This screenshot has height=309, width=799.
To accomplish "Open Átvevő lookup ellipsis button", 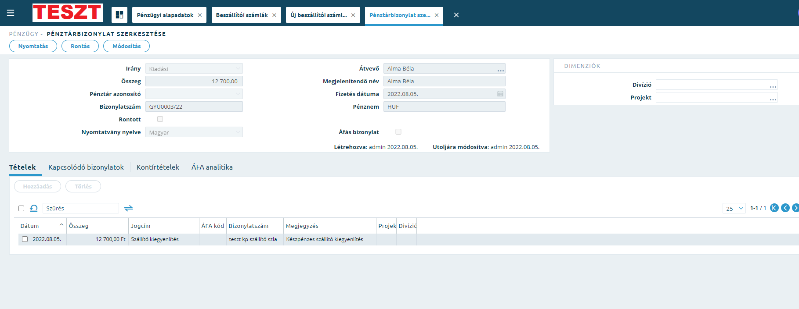I will coord(500,70).
